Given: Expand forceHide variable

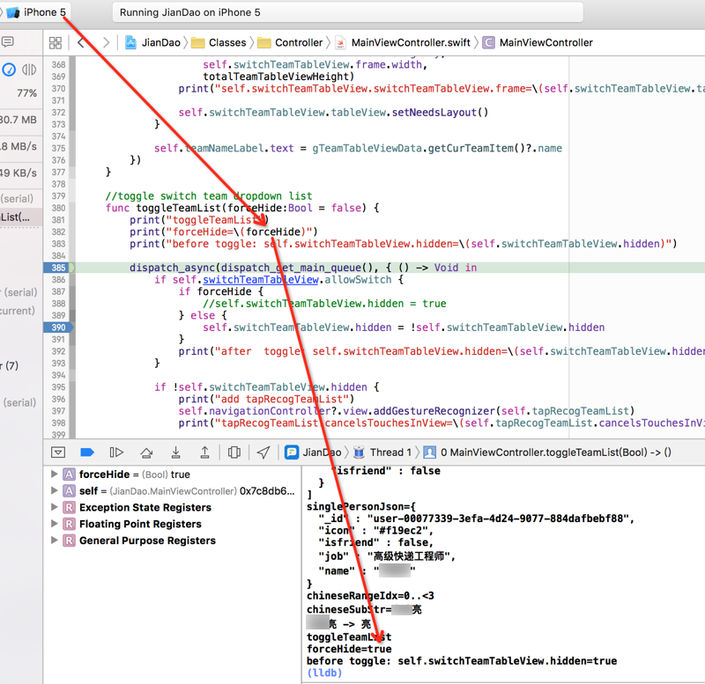Looking at the screenshot, I should (x=54, y=474).
